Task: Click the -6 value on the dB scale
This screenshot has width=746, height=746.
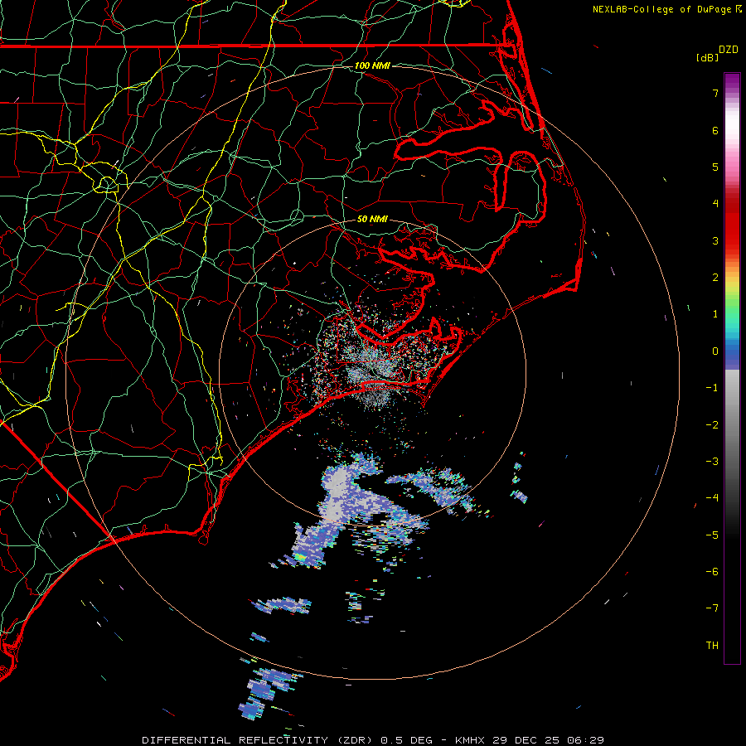Action: [712, 572]
